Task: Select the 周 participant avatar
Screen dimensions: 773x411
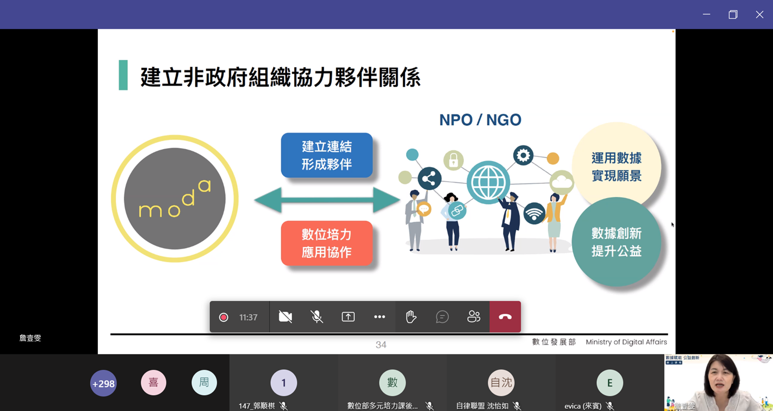Action: (x=204, y=383)
